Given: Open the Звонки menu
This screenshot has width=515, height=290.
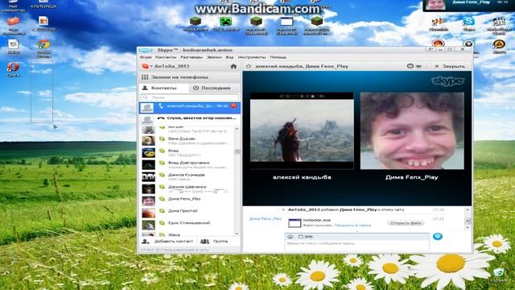Looking at the screenshot, I should 214,57.
